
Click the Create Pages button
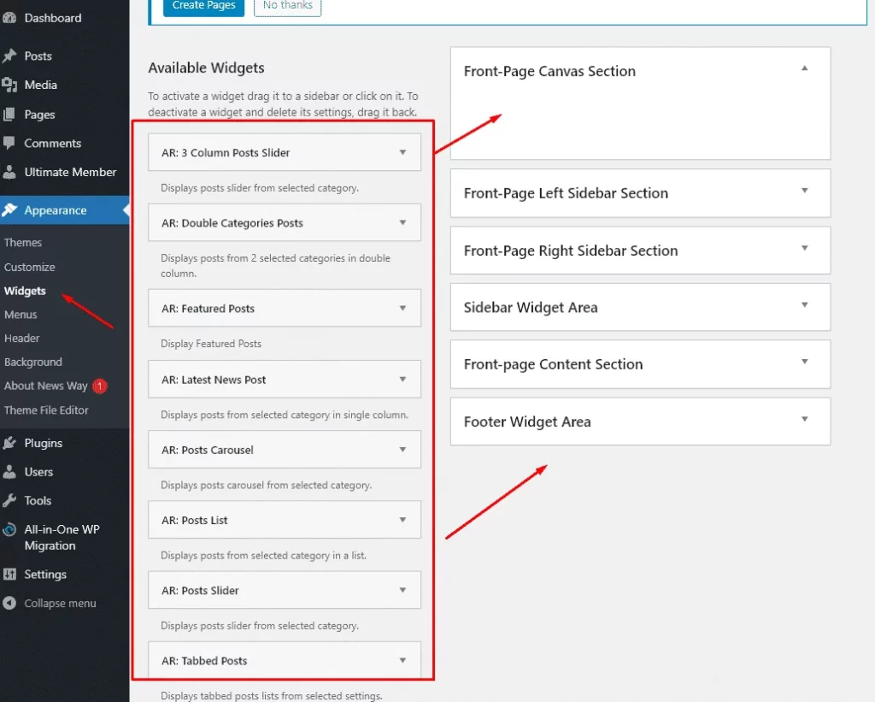[203, 6]
